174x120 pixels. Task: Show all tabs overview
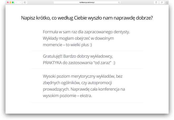[162, 2]
